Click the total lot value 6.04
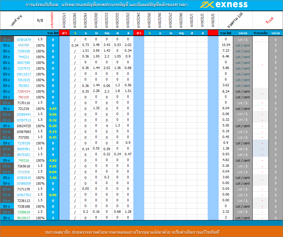Viewport: 283px width, 237px height. click(226, 108)
